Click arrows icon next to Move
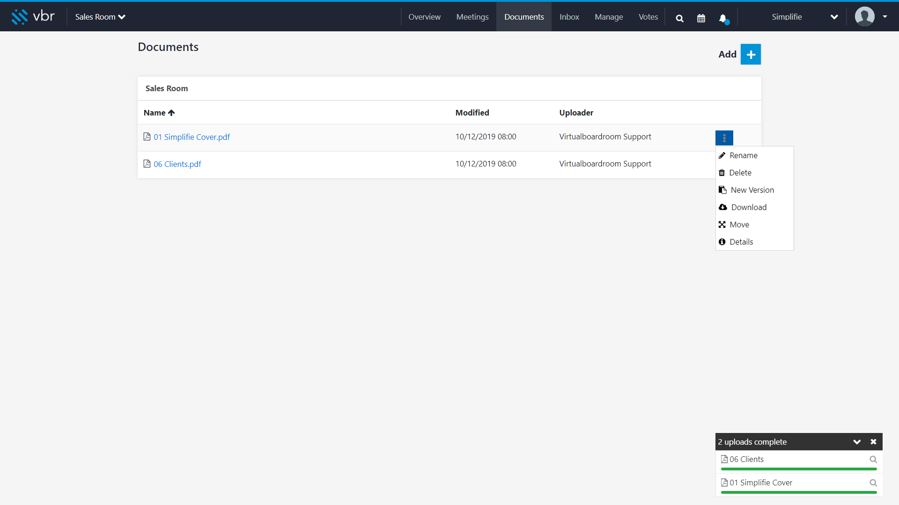 click(722, 224)
